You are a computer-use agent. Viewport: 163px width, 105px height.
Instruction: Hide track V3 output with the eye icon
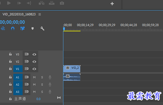34,54
